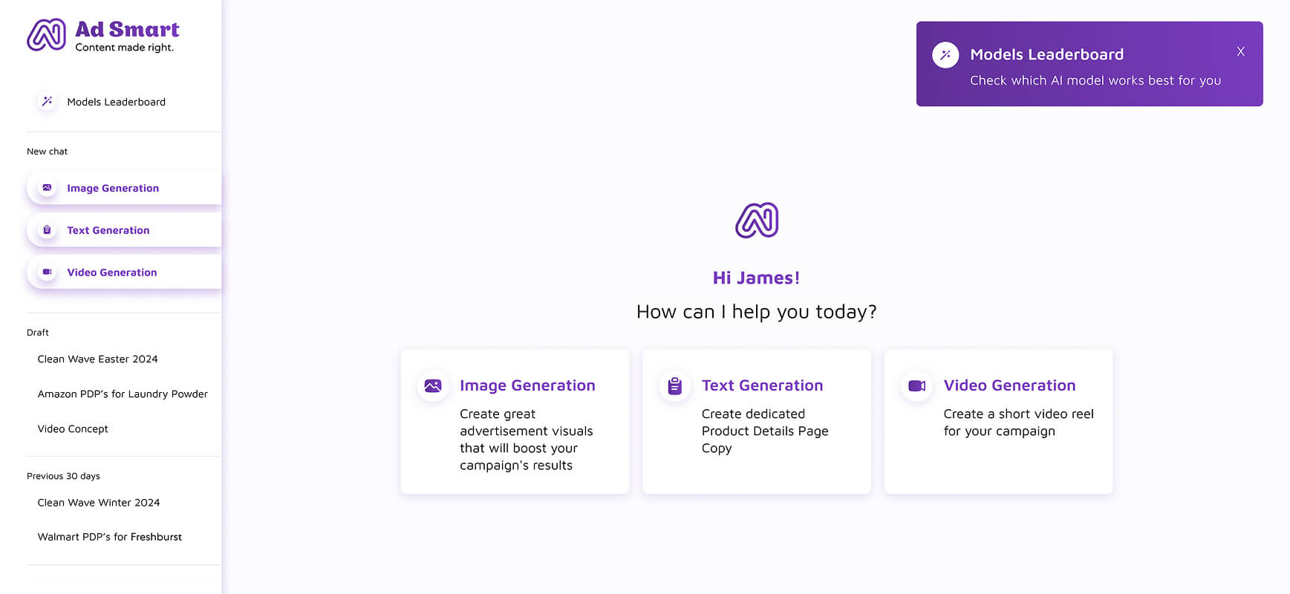Image resolution: width=1290 pixels, height=594 pixels.
Task: Click the Image Generation card title
Action: [x=527, y=385]
